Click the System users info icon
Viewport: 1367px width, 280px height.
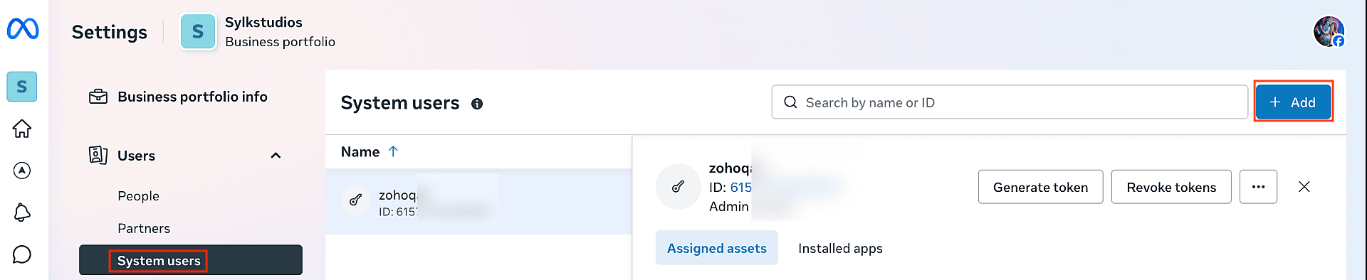pos(477,104)
